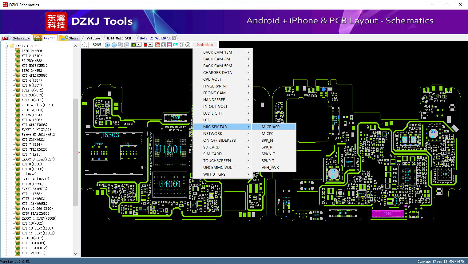Click the letter 'a' text toolbar icon
The image size is (468, 264).
pyautogui.click(x=163, y=45)
